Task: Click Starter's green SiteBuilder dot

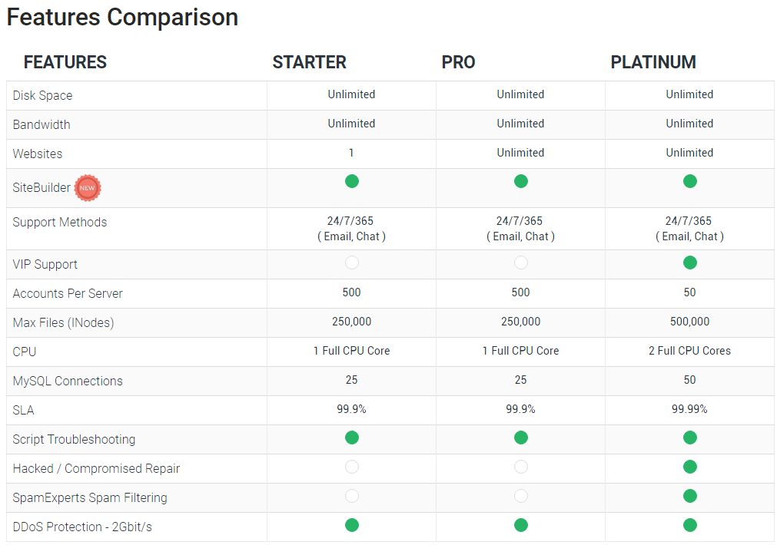Action: click(352, 181)
